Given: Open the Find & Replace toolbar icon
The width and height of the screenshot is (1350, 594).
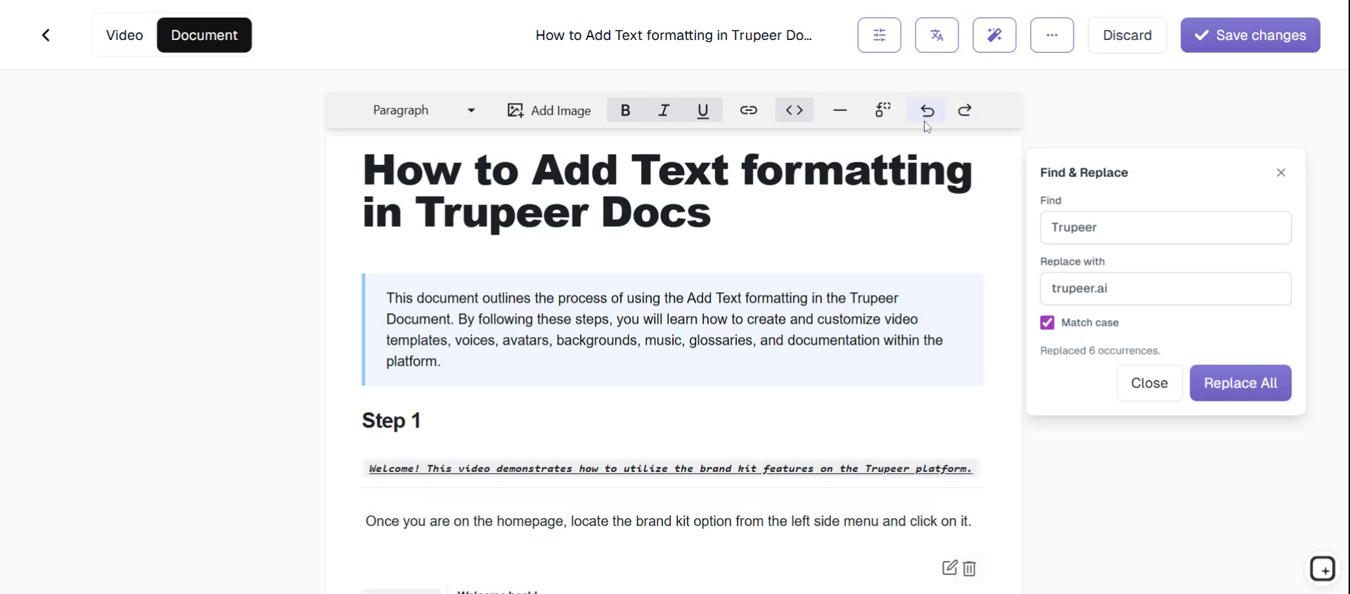Looking at the screenshot, I should point(882,110).
